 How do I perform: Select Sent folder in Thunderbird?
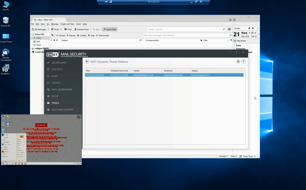click(x=38, y=41)
